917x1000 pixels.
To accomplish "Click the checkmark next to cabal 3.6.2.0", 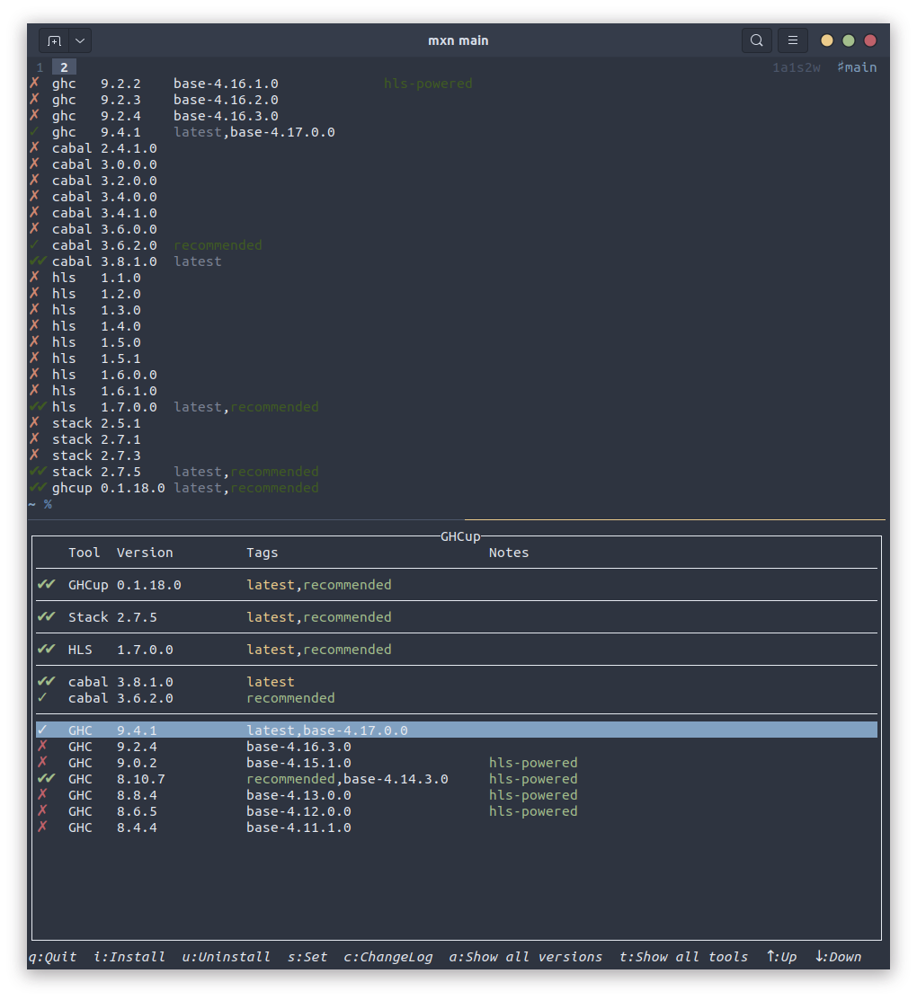I will [x=42, y=698].
